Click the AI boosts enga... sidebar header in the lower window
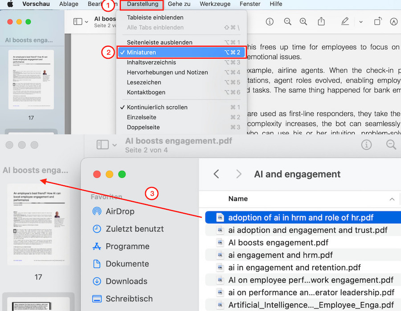The width and height of the screenshot is (401, 311). (x=36, y=170)
